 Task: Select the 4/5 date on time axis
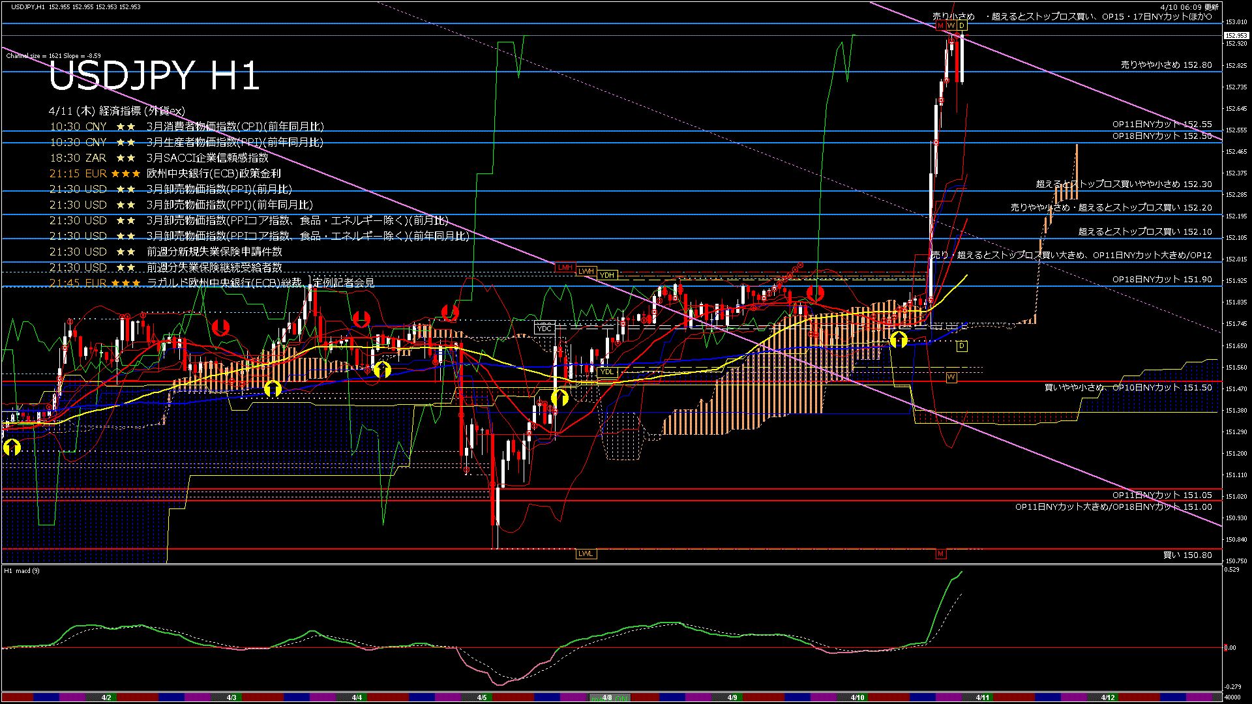(482, 697)
